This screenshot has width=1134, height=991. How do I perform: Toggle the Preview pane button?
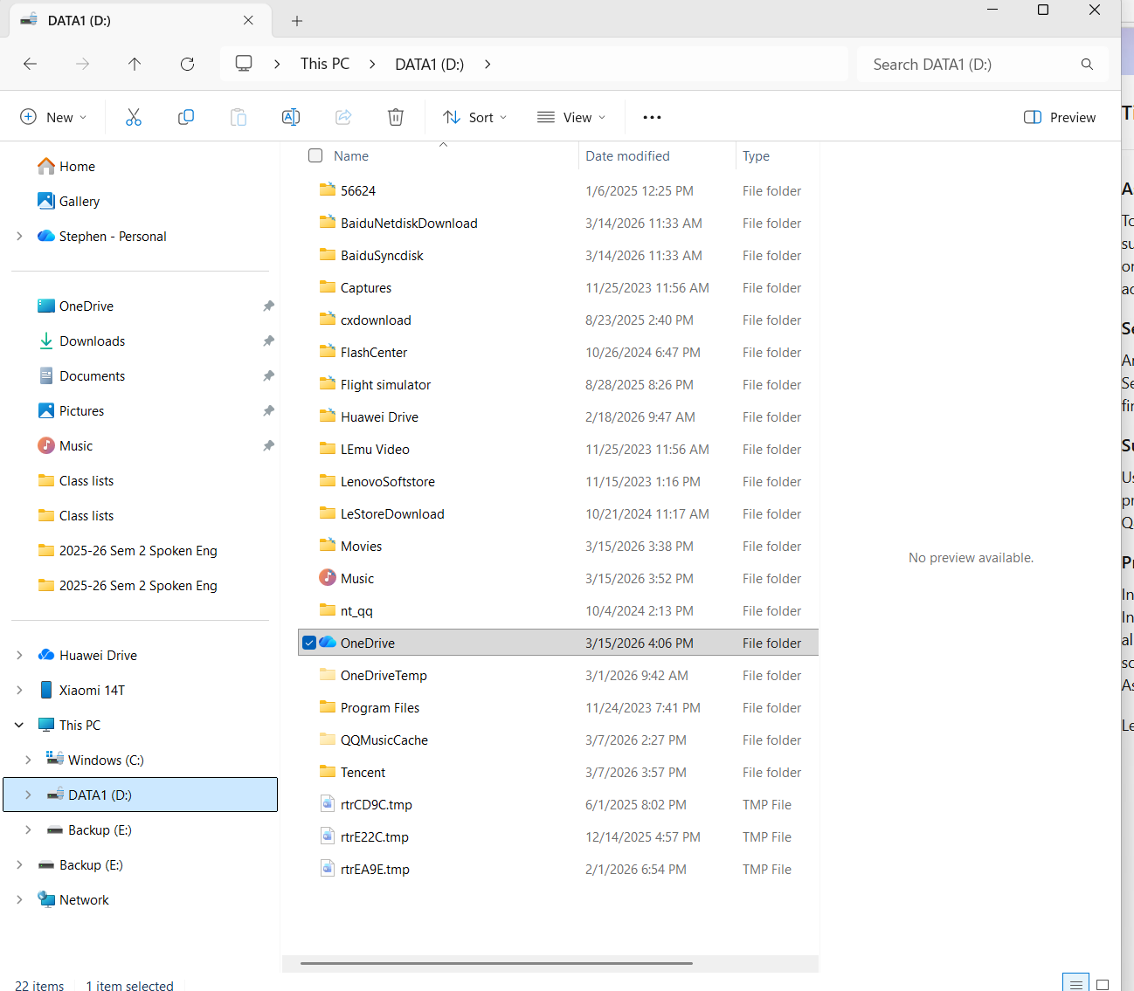pyautogui.click(x=1059, y=117)
